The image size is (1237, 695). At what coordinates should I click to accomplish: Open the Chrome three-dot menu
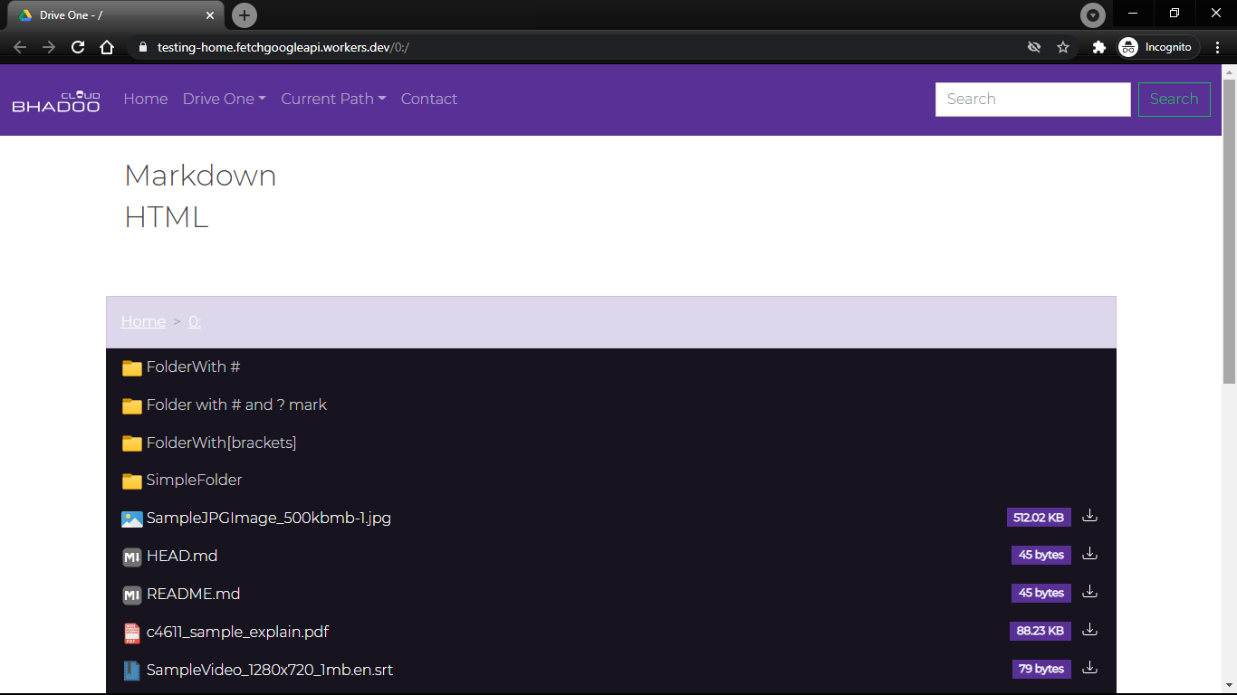1218,47
